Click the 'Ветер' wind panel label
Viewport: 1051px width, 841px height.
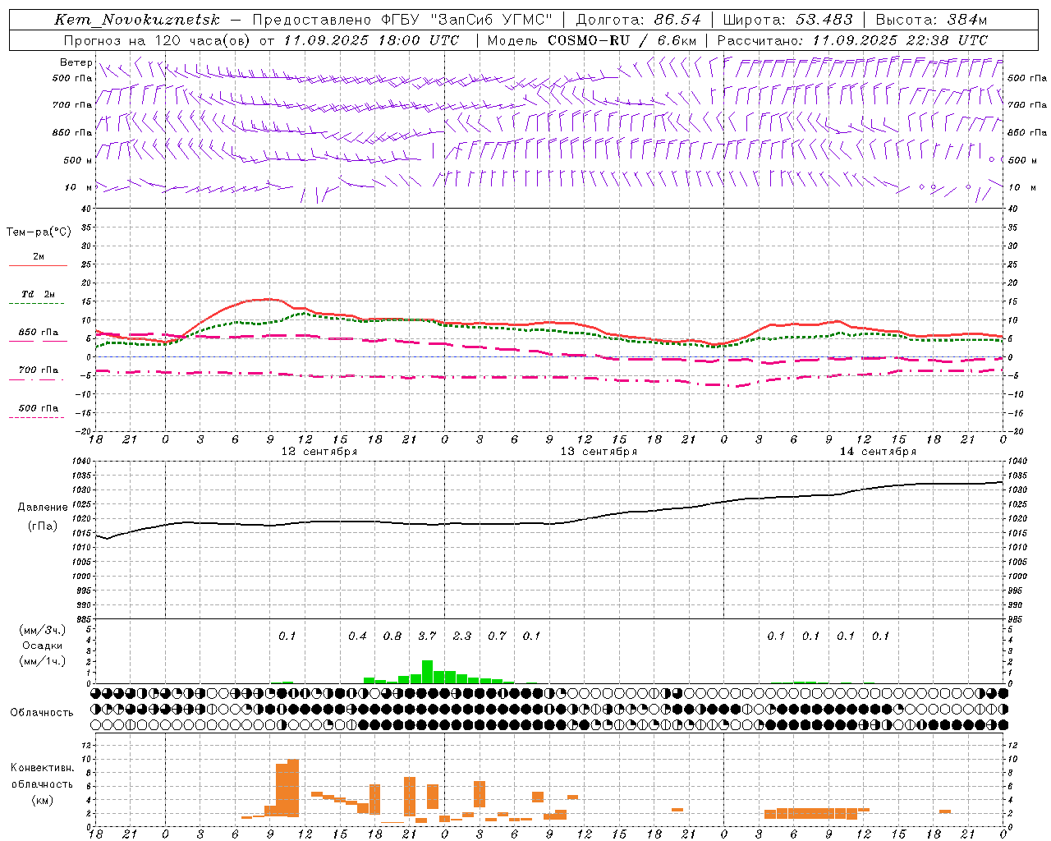coord(76,62)
